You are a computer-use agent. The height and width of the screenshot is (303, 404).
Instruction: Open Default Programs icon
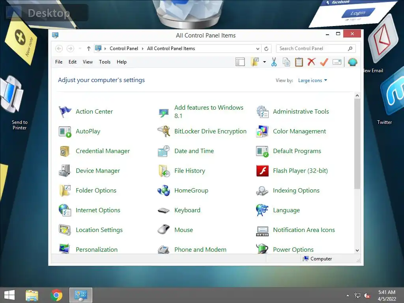262,151
